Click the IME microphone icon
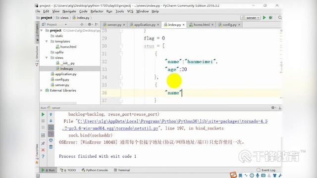 tap(258, 176)
